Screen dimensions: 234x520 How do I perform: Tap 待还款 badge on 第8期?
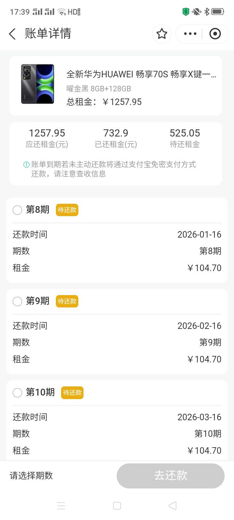67,210
